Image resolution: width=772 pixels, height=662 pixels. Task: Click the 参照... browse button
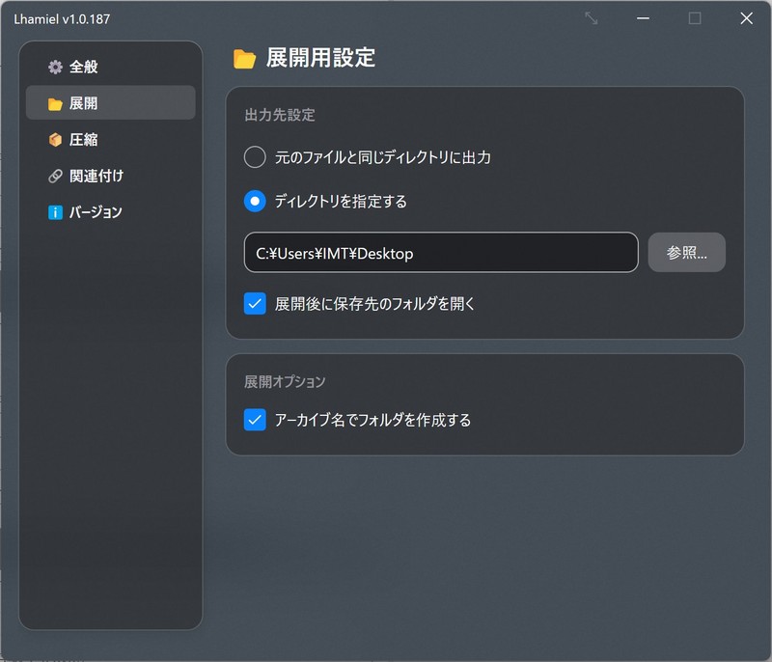tap(686, 253)
